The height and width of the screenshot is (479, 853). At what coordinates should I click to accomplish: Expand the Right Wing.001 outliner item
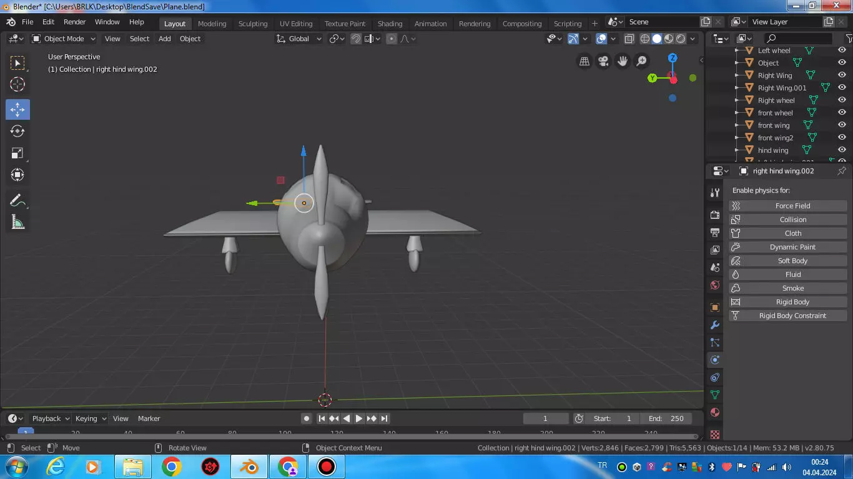pyautogui.click(x=737, y=88)
